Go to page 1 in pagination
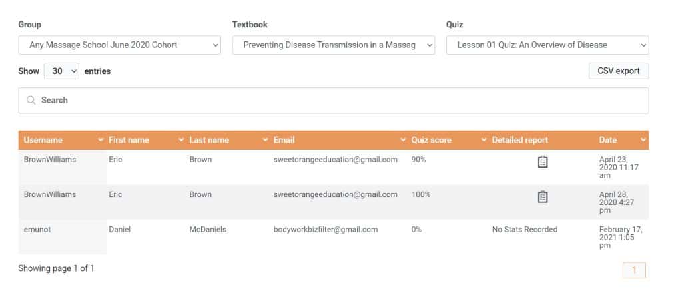The height and width of the screenshot is (293, 682). point(634,270)
